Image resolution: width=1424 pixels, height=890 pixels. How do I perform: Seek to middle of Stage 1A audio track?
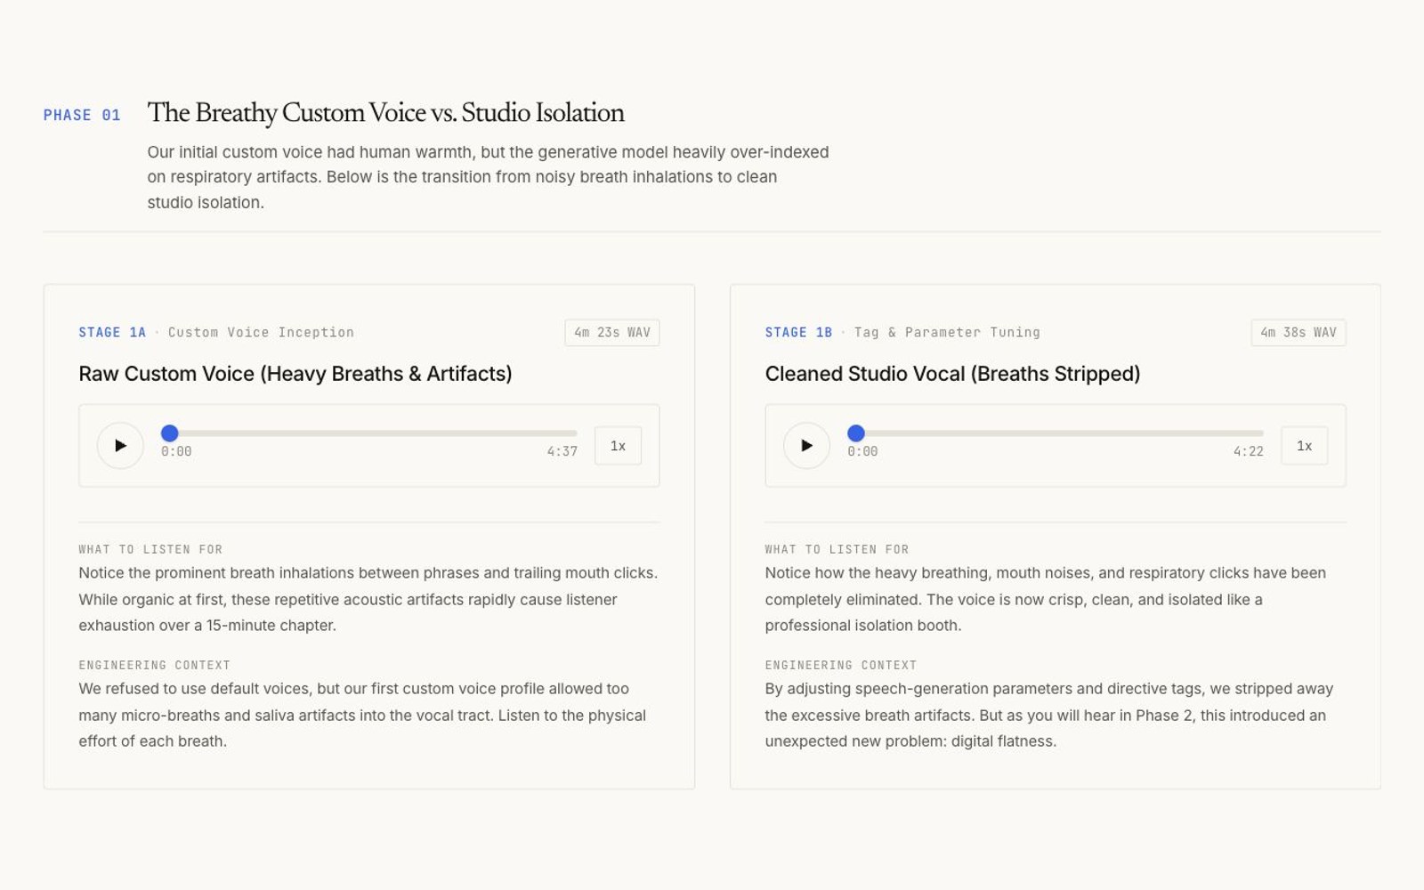pos(369,433)
